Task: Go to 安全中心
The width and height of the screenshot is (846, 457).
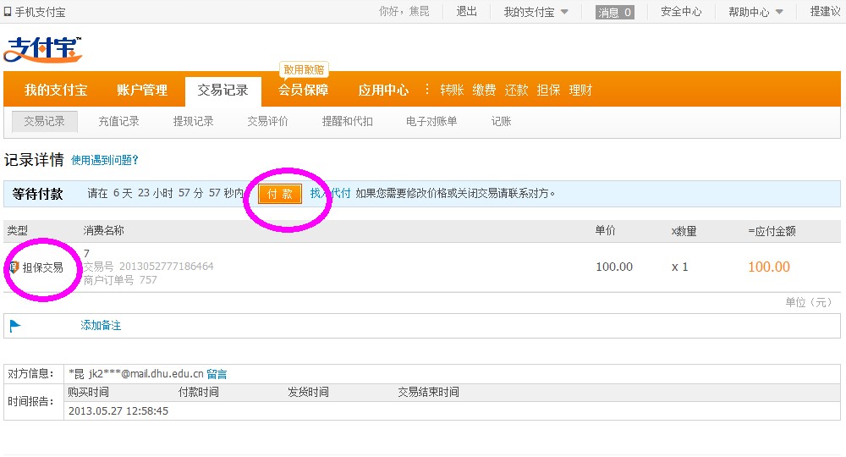Action: click(681, 11)
